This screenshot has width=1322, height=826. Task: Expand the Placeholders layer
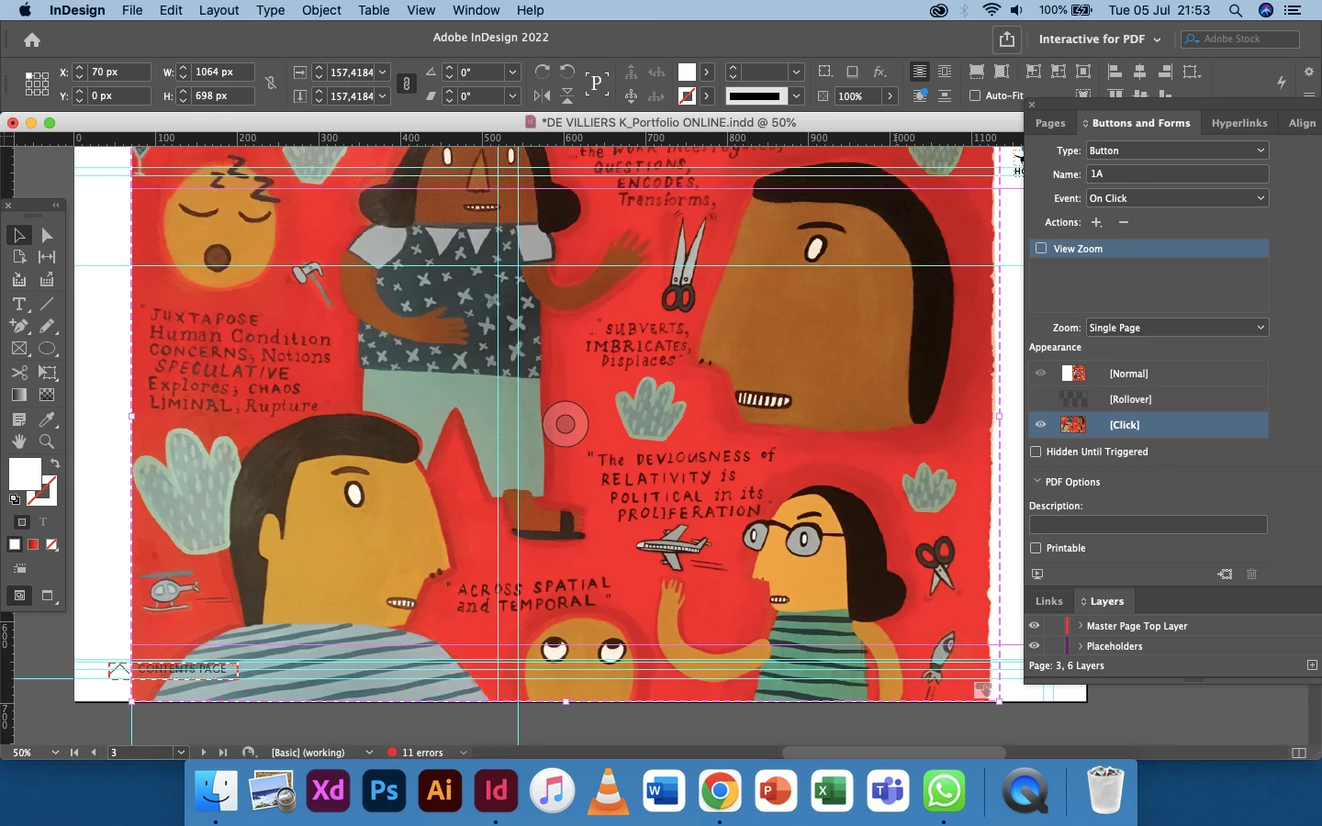coord(1081,646)
